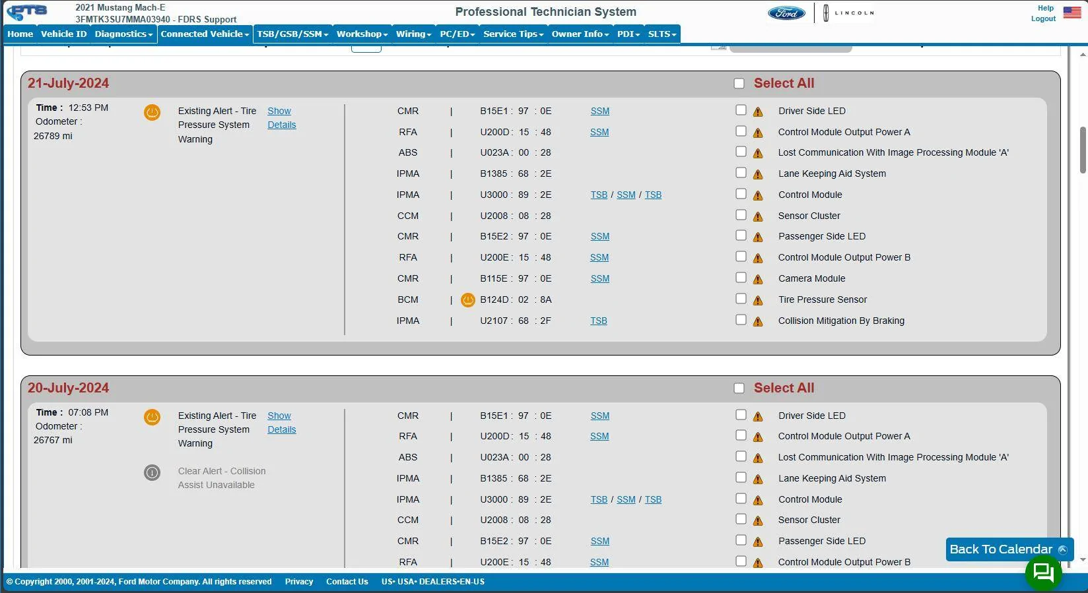The height and width of the screenshot is (593, 1088).
Task: Click warning triangle for 21-July Control Module row
Action: [x=758, y=196]
